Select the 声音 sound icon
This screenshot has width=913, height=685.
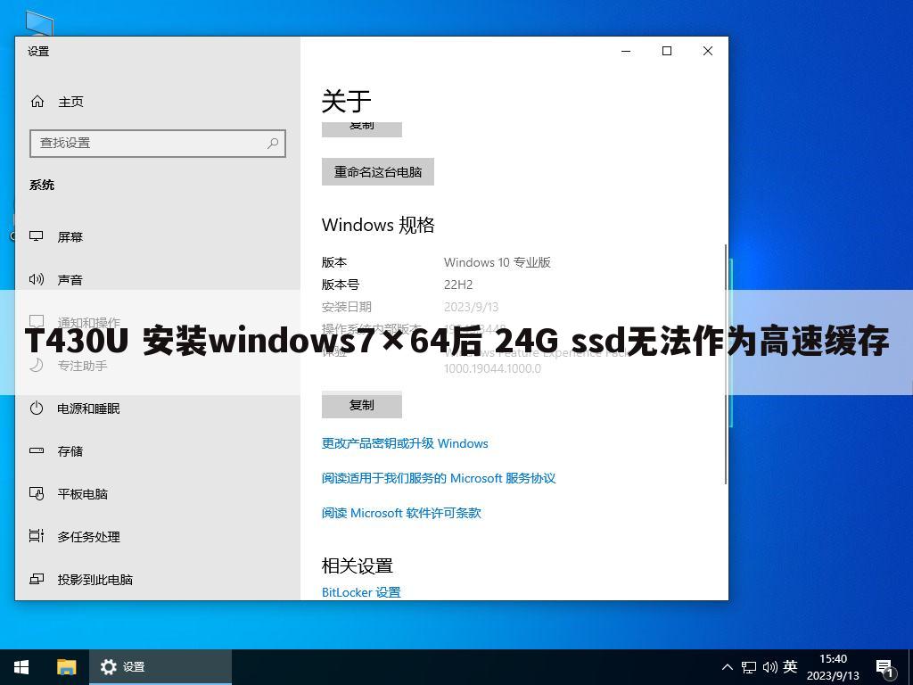[36, 279]
